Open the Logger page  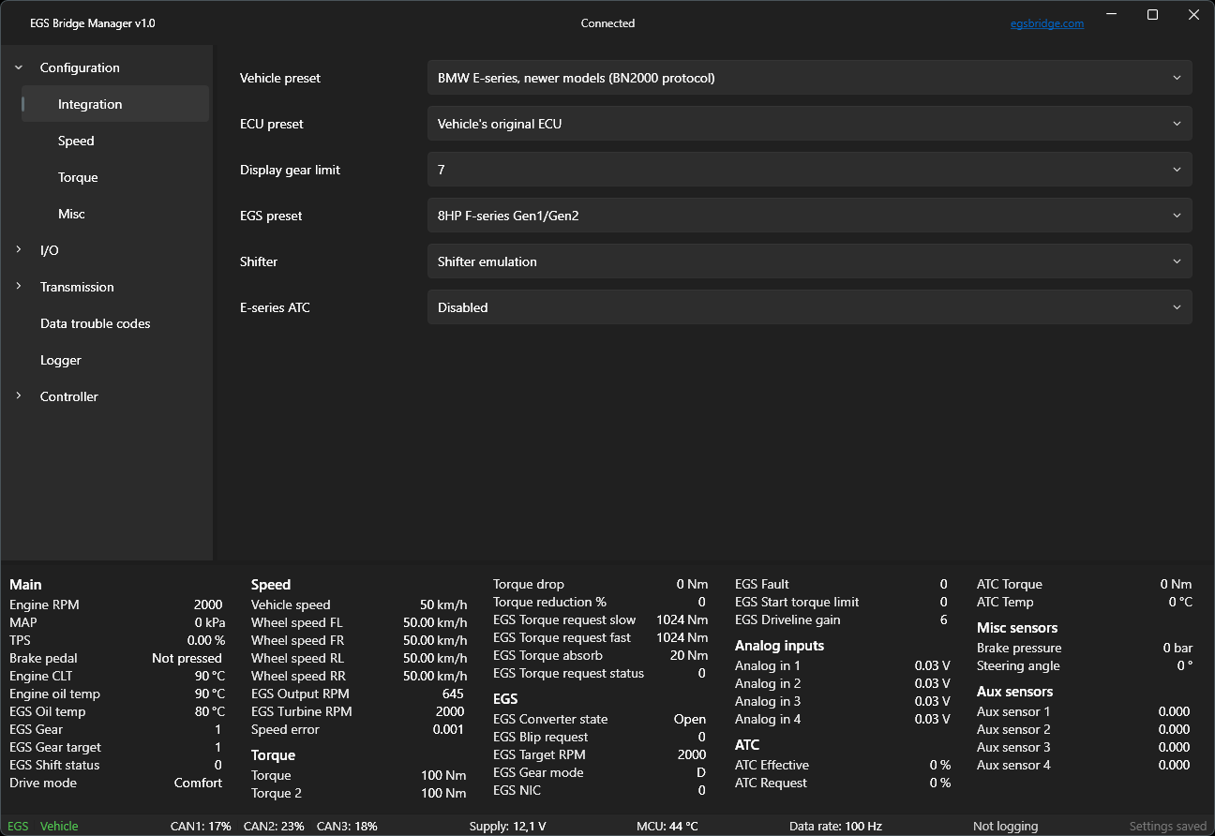click(61, 360)
